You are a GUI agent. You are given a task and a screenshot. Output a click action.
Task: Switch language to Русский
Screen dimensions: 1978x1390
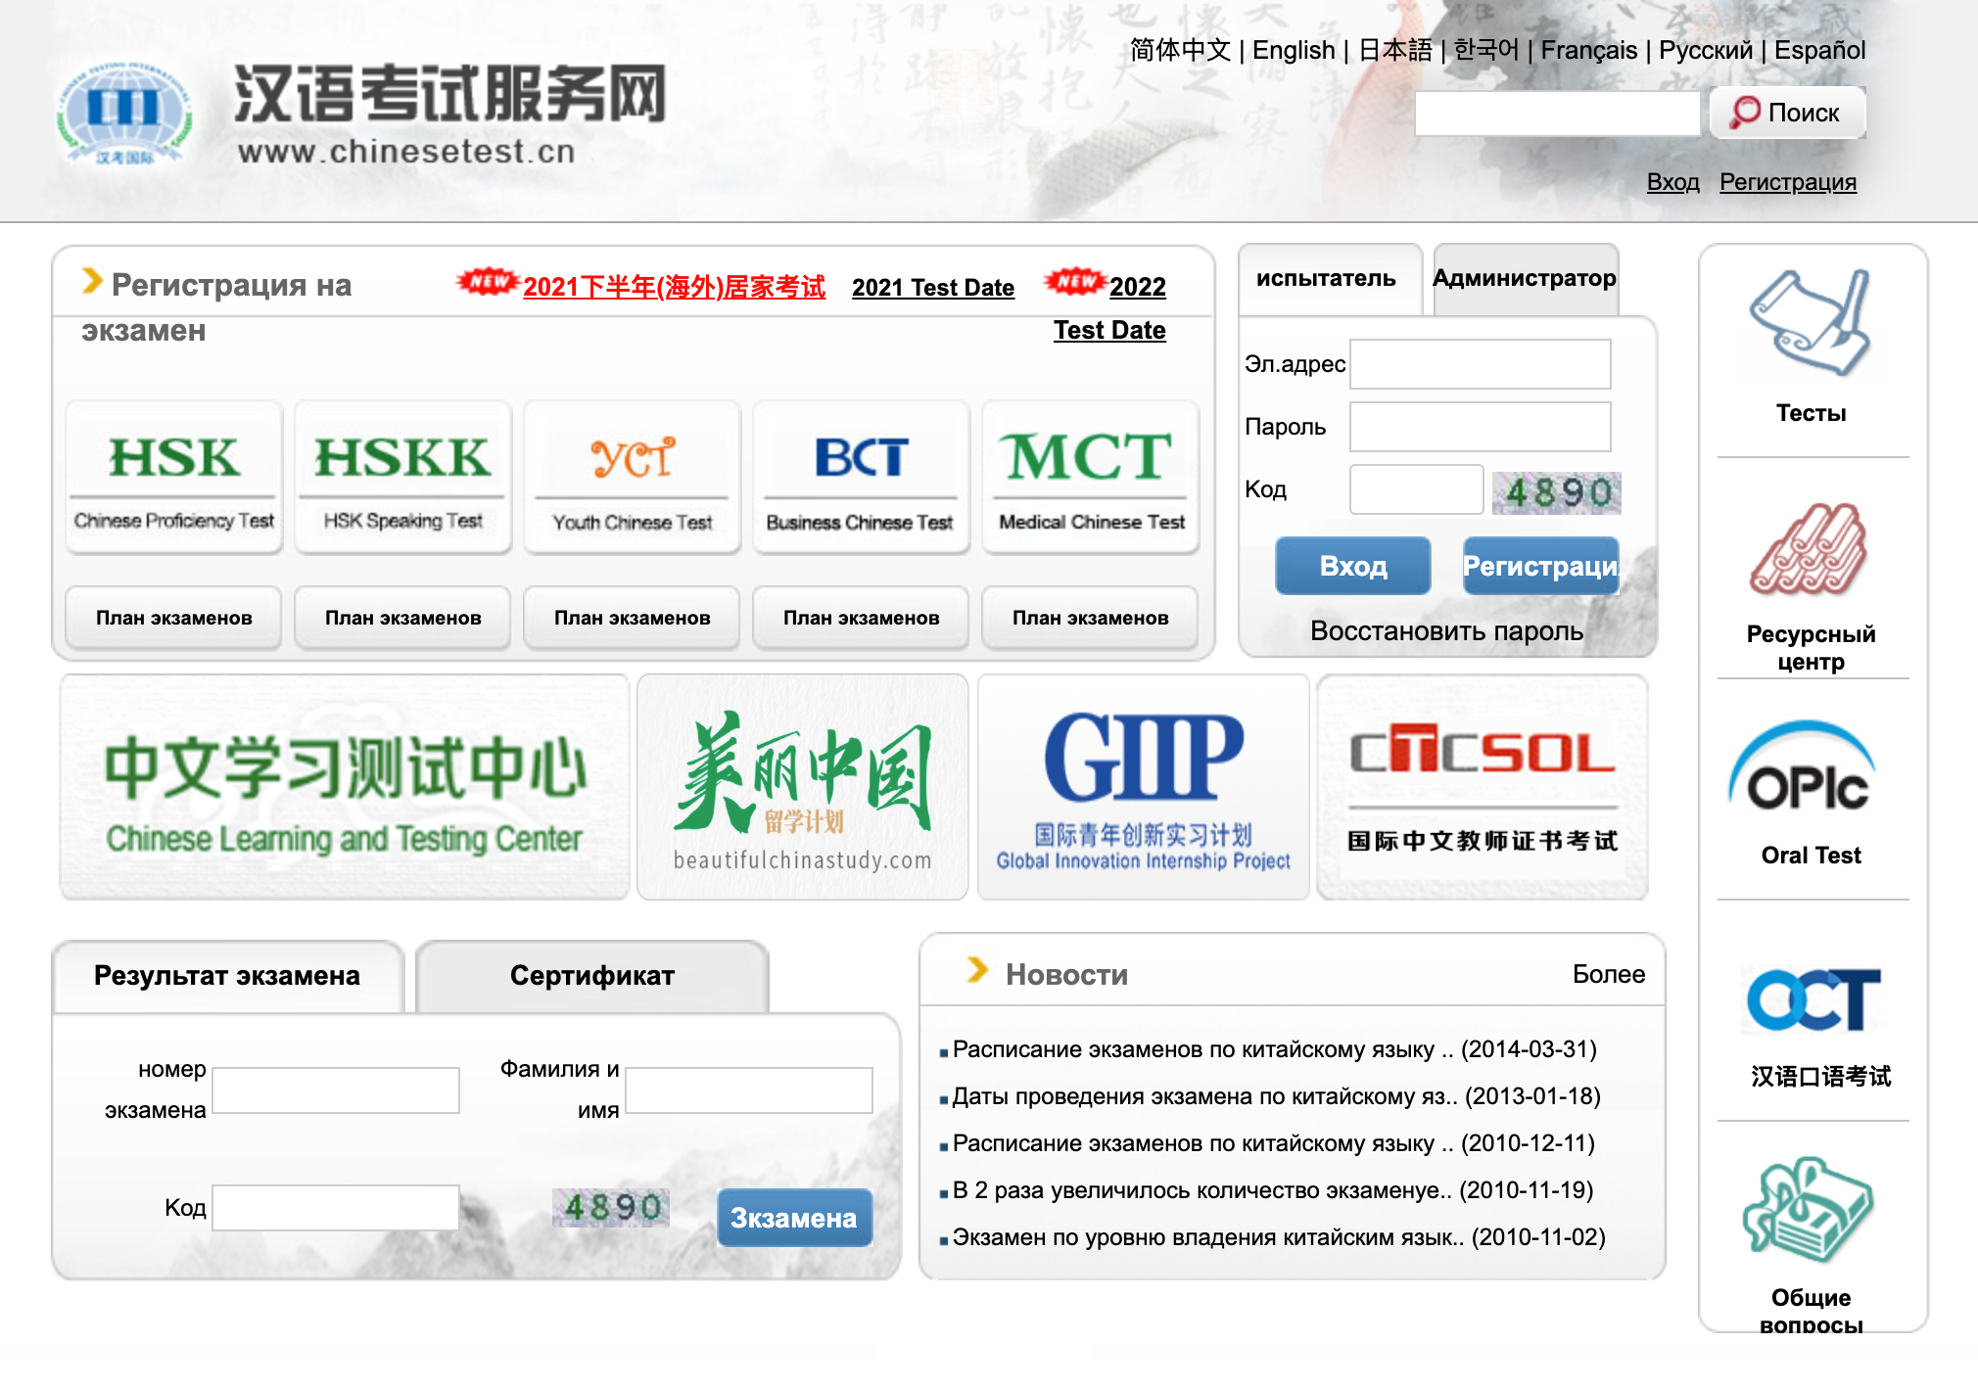coord(1706,50)
